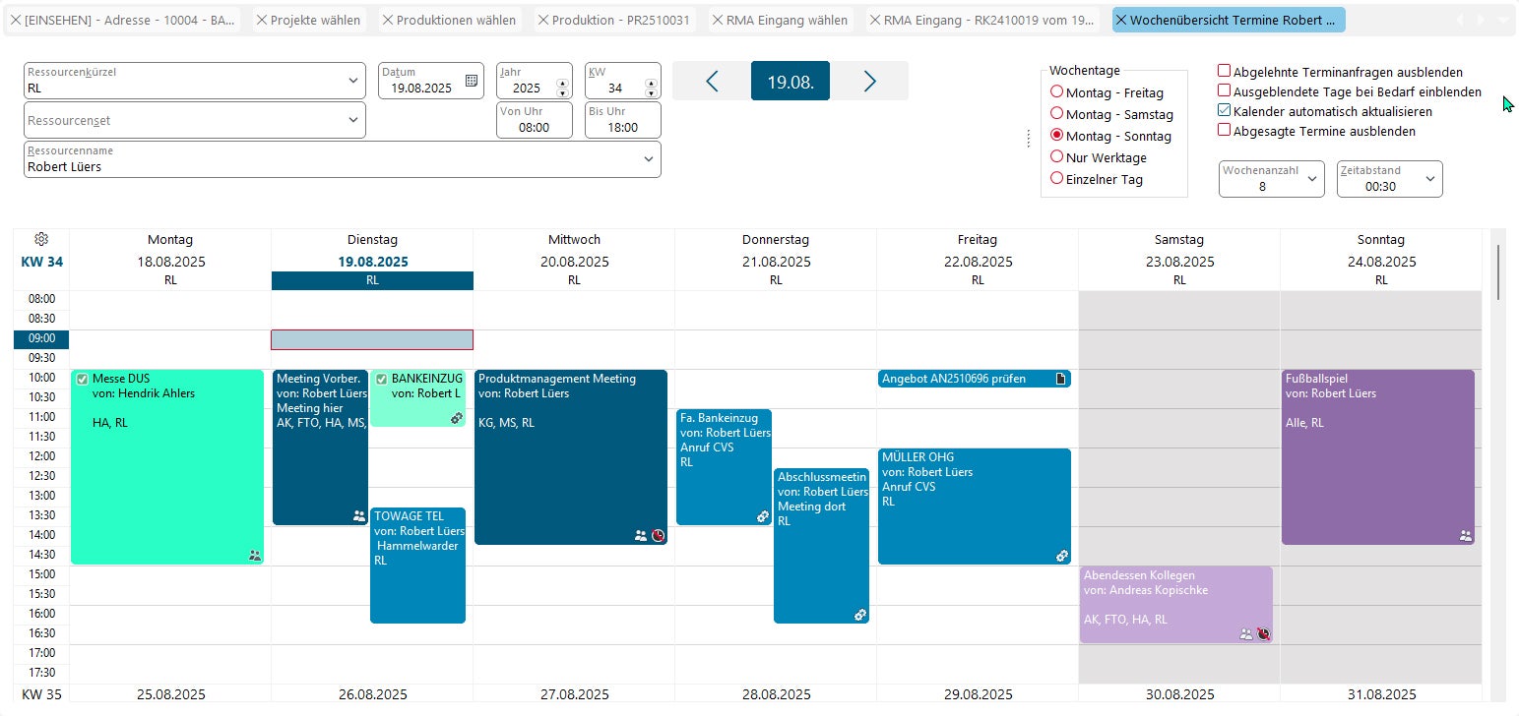Click the 26.08.2025 date in KW 35 row

372,694
